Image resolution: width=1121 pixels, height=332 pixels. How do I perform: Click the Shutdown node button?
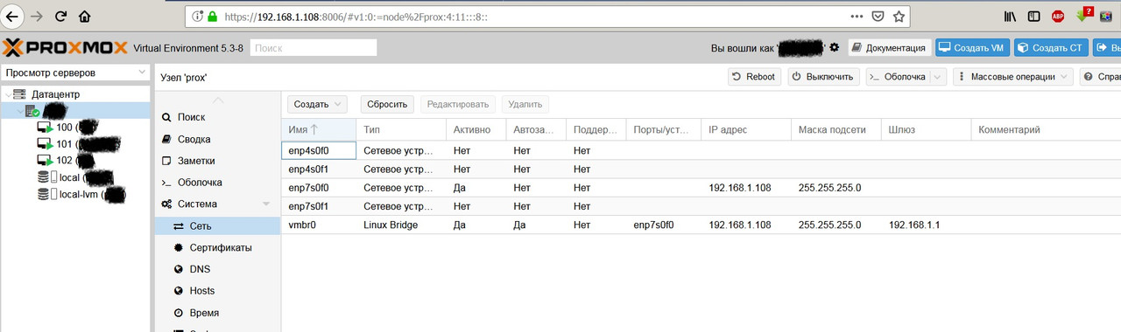tap(822, 77)
